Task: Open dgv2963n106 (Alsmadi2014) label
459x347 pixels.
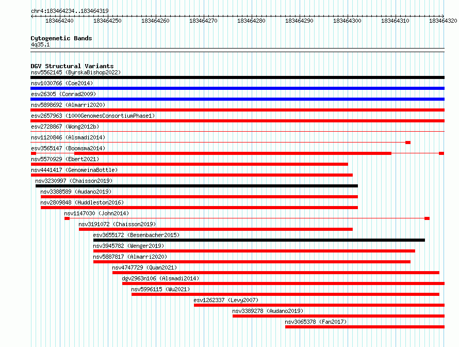Action: point(160,278)
